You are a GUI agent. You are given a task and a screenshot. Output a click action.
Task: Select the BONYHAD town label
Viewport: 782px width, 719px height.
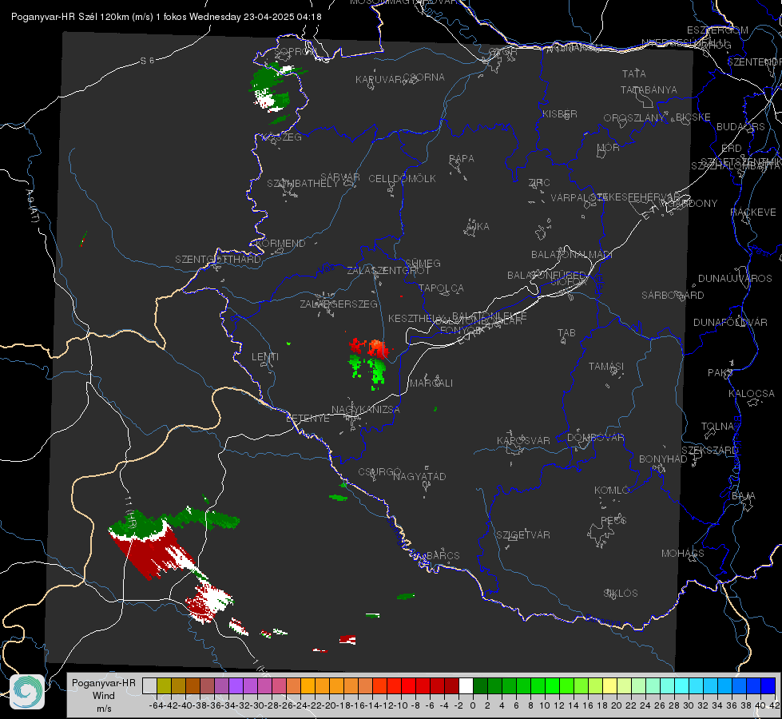pyautogui.click(x=663, y=459)
